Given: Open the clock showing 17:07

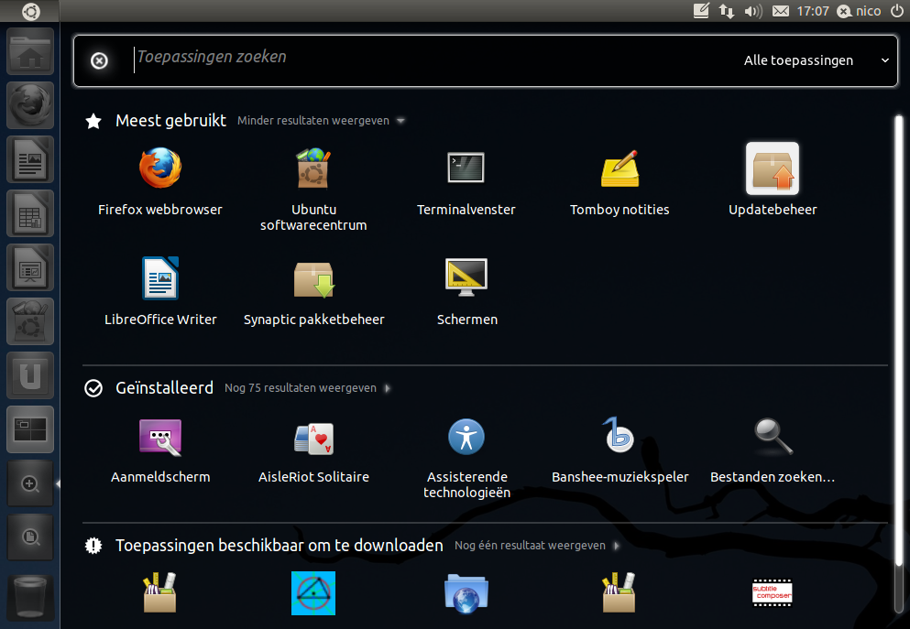Looking at the screenshot, I should point(813,11).
